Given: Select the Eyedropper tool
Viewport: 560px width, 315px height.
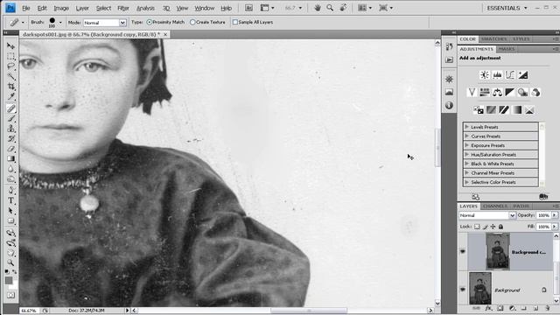Looking at the screenshot, I should [x=10, y=96].
